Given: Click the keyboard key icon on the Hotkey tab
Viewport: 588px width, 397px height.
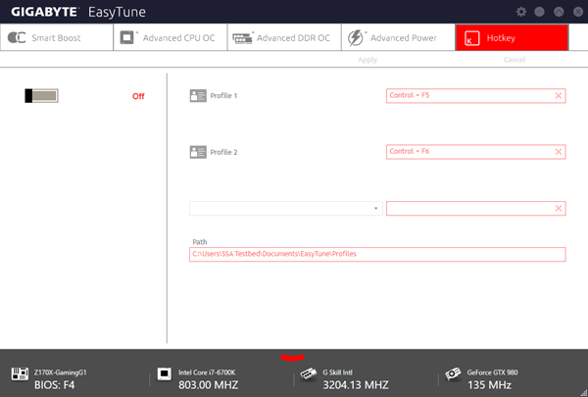Looking at the screenshot, I should tap(471, 38).
